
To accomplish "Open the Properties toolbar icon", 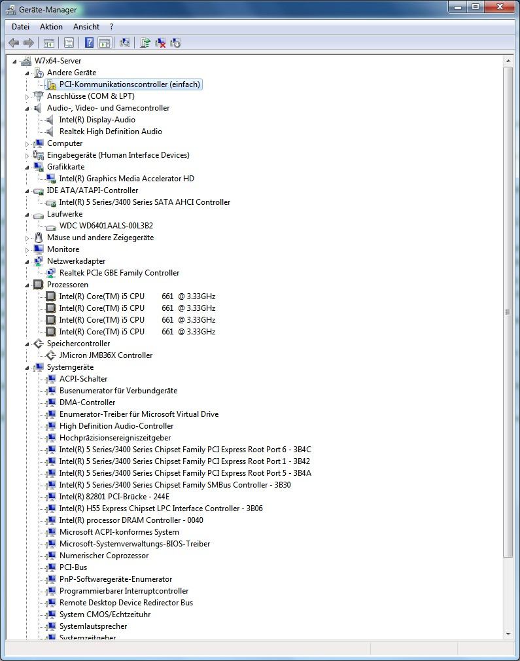I will (x=69, y=43).
